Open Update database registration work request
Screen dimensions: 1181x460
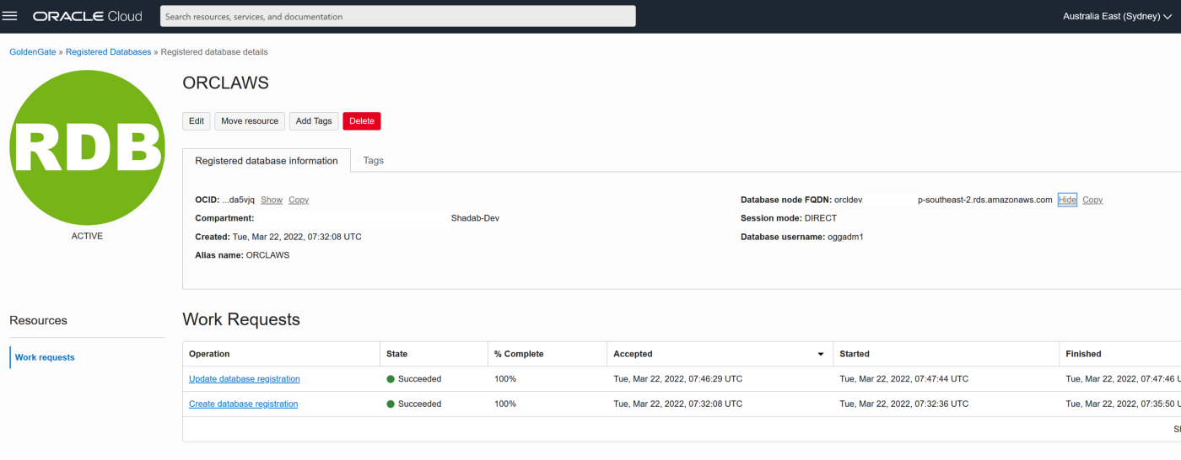coord(245,379)
